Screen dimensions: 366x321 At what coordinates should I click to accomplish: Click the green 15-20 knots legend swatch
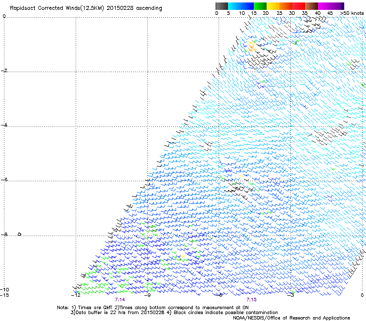pos(260,6)
